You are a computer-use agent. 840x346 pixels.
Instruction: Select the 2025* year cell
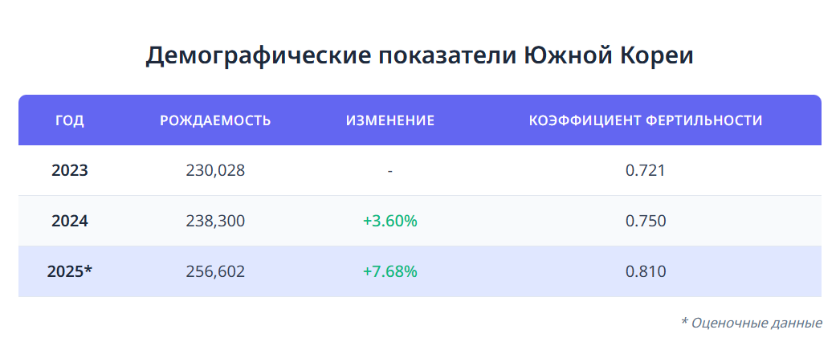pyautogui.click(x=70, y=271)
